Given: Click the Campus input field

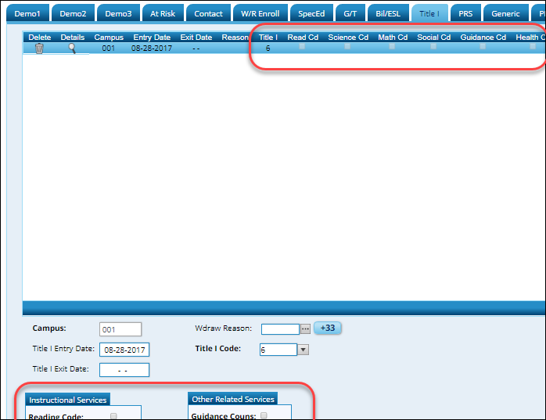Looking at the screenshot, I should pos(120,329).
